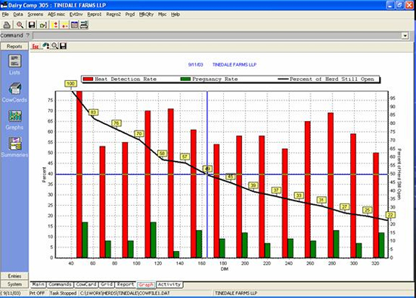Click the DIM x-axis label
The width and height of the screenshot is (416, 298).
(225, 269)
